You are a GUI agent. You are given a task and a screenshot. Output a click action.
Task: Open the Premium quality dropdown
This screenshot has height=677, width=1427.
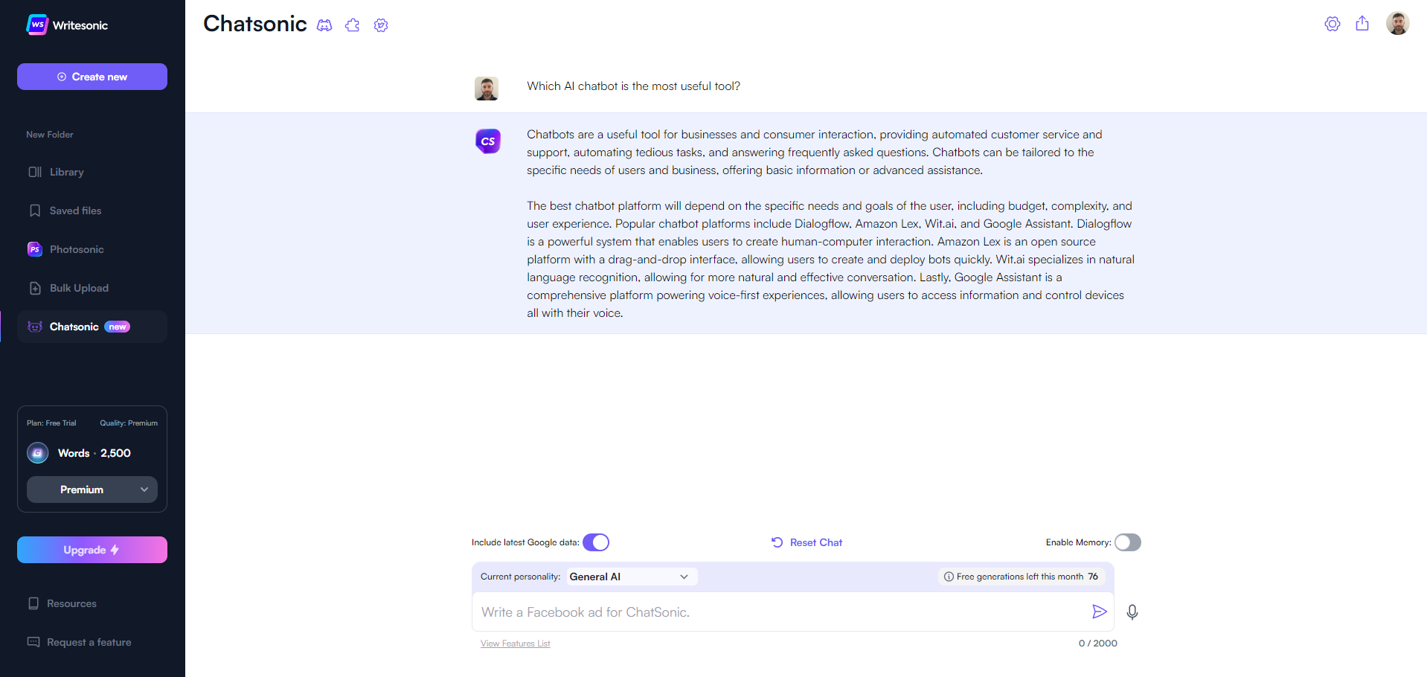[92, 490]
